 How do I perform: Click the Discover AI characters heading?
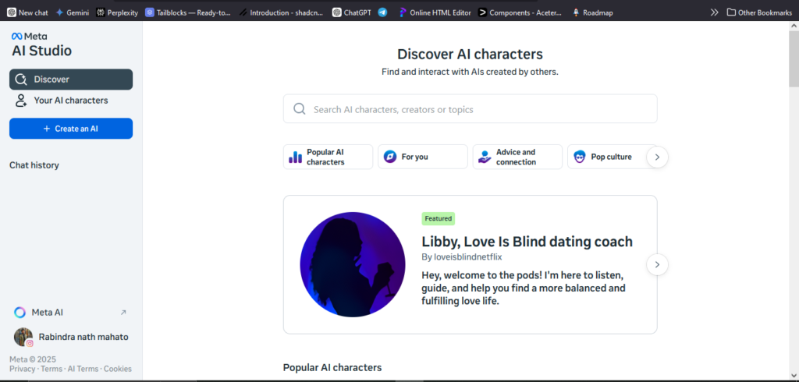(470, 54)
